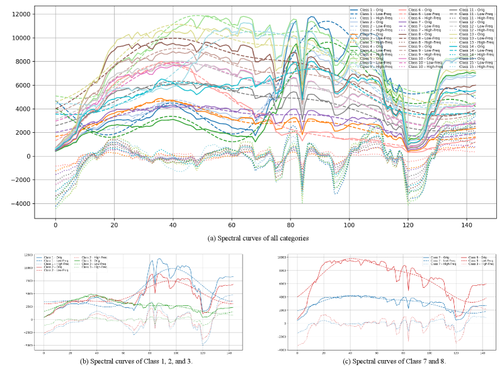Click 'Class 1 – Orig' in chart (a) legend

point(372,10)
